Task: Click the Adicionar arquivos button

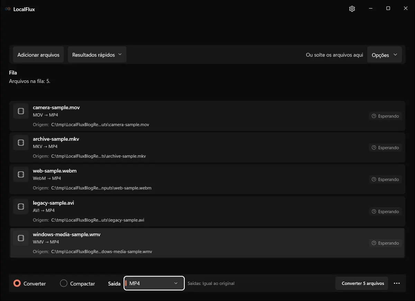Action: [x=38, y=55]
